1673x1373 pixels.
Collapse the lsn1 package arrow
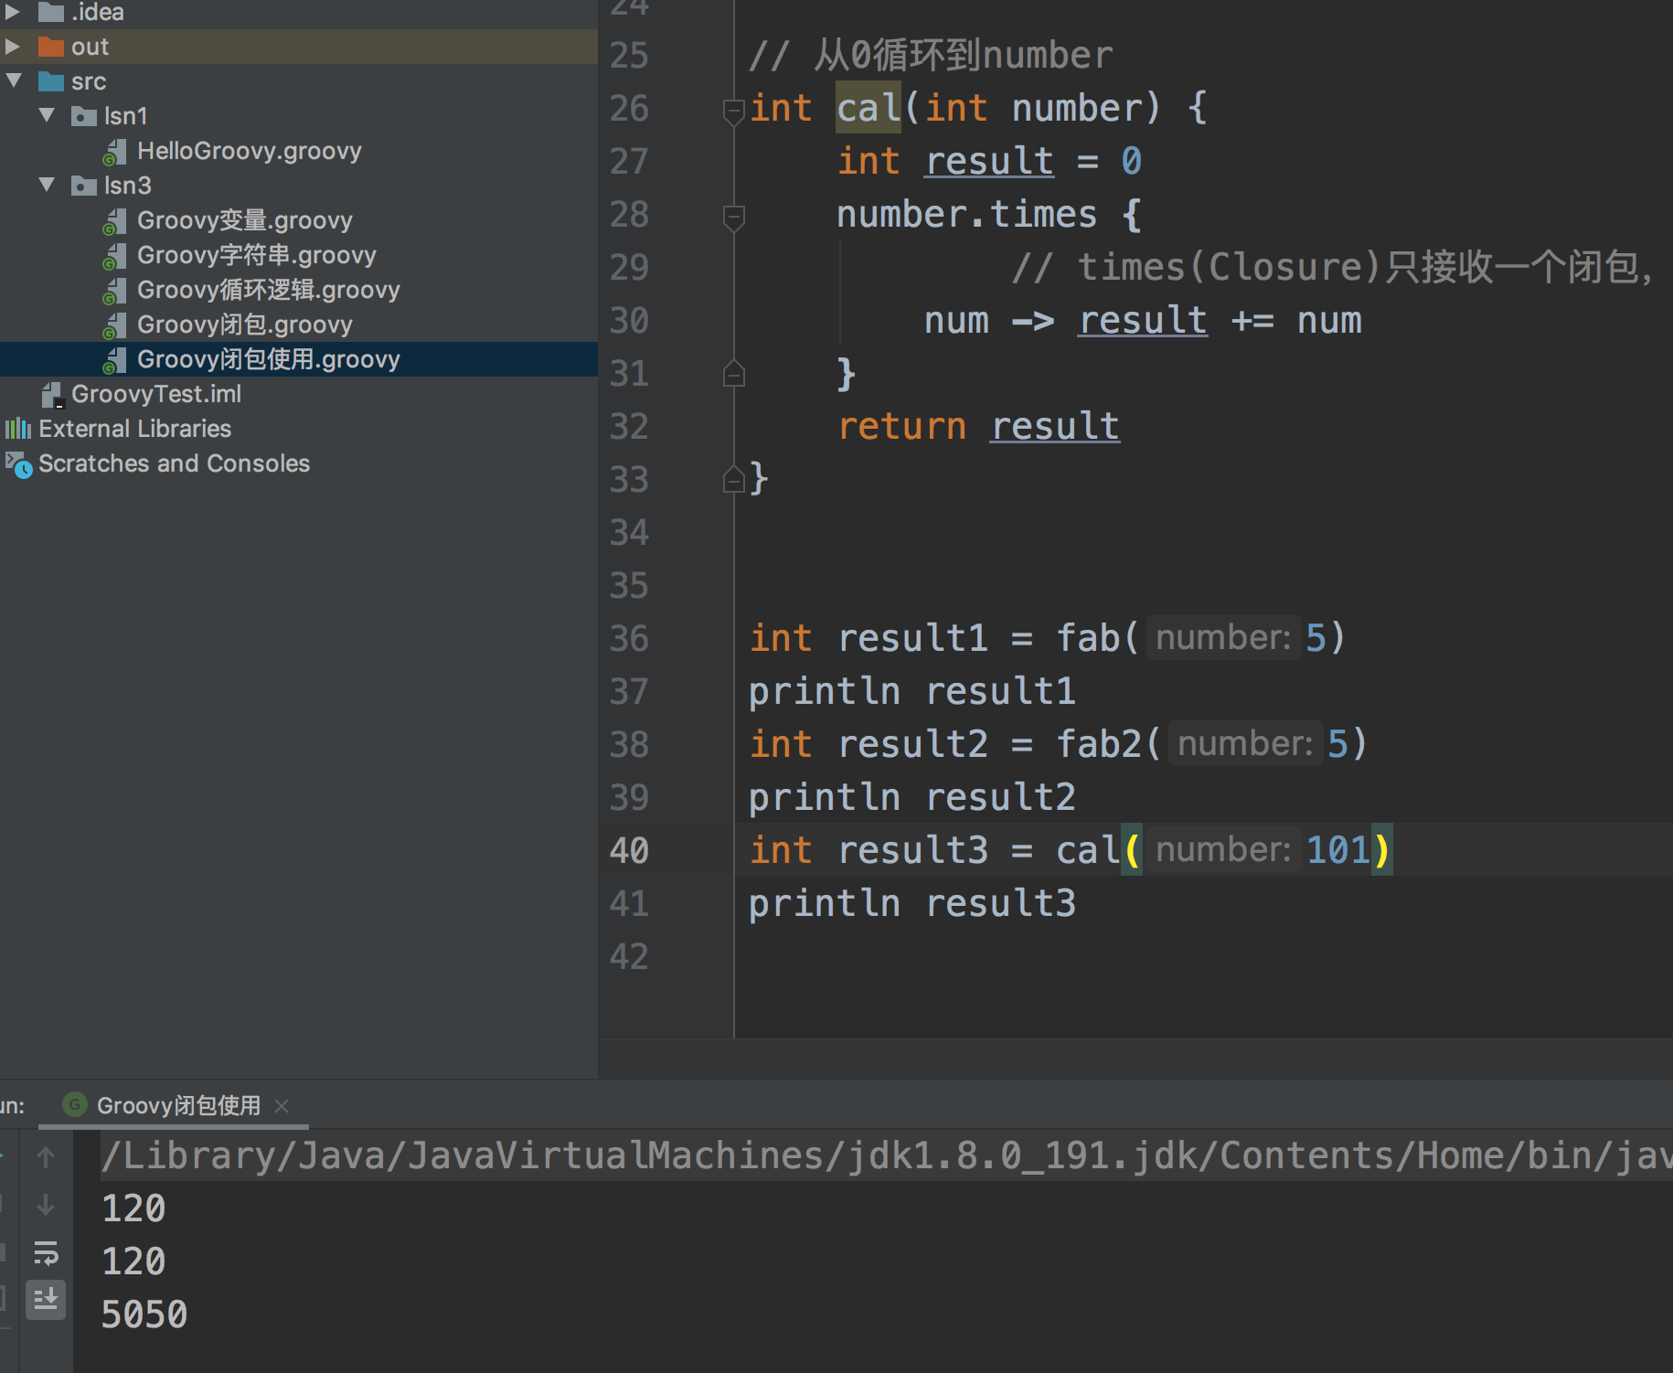click(x=48, y=116)
